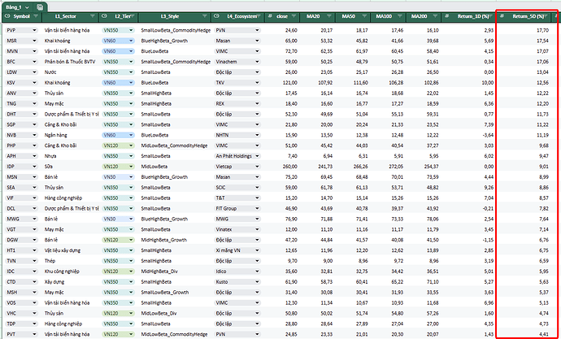Click the 'Phân bón & Thuốc BVTV' sector cell
This screenshot has height=339, width=561.
point(70,62)
